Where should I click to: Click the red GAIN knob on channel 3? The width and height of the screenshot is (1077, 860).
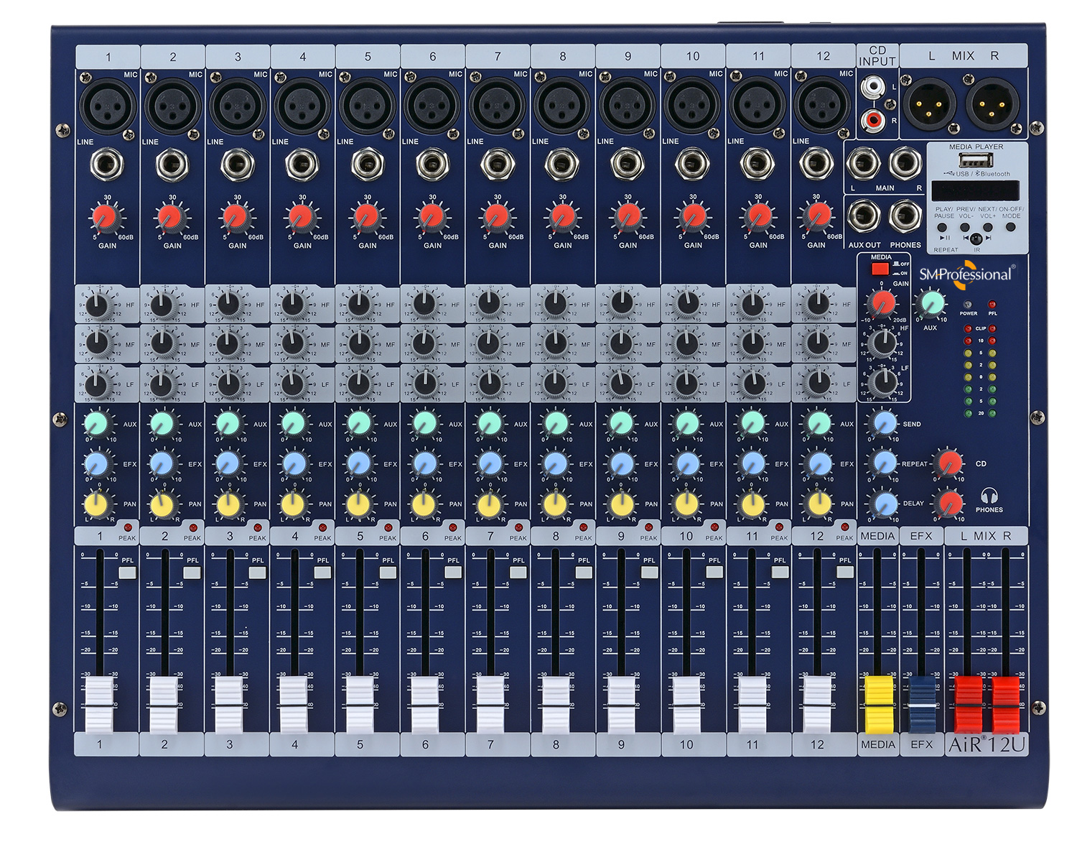(236, 216)
